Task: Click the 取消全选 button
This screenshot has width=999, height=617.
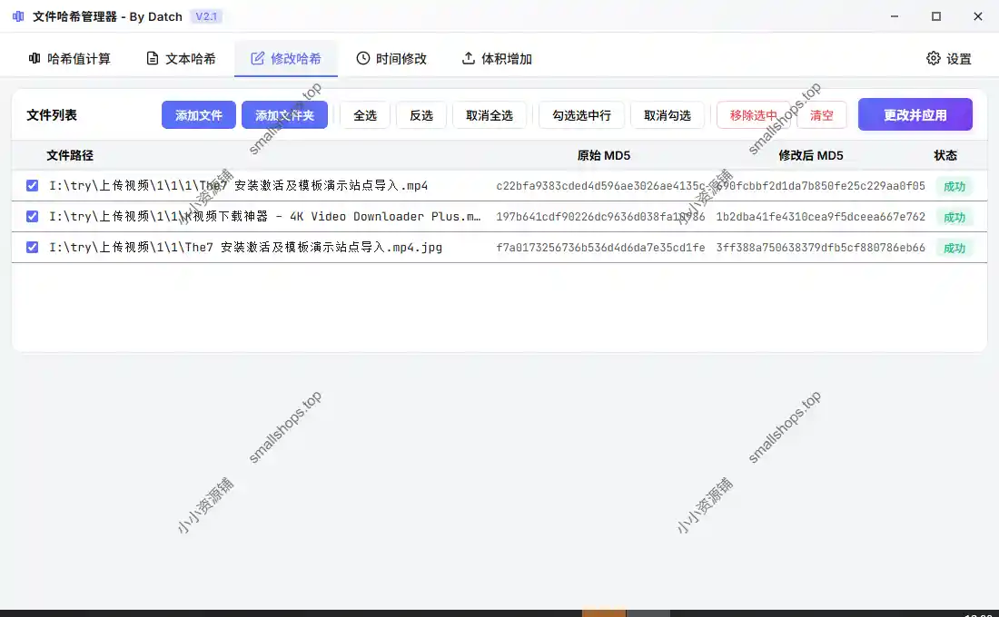Action: click(490, 115)
